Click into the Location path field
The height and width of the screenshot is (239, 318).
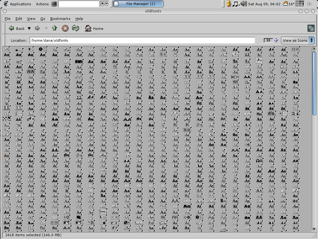(x=142, y=40)
